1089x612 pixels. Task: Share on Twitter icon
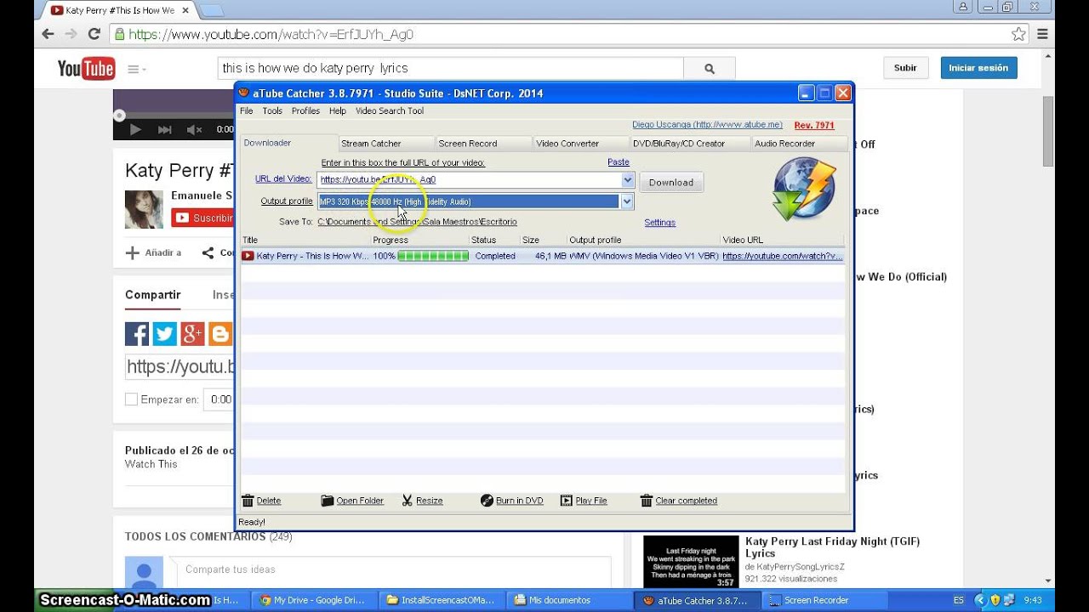(165, 334)
